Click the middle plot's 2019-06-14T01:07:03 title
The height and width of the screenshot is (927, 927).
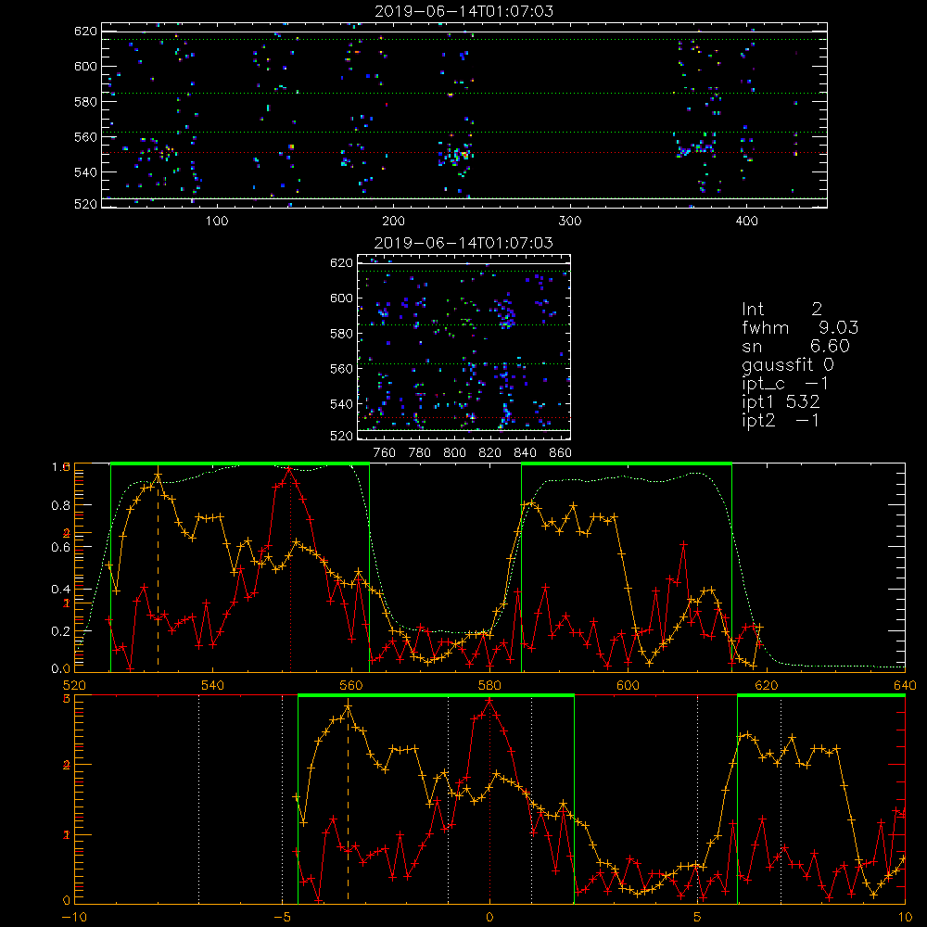click(x=463, y=243)
